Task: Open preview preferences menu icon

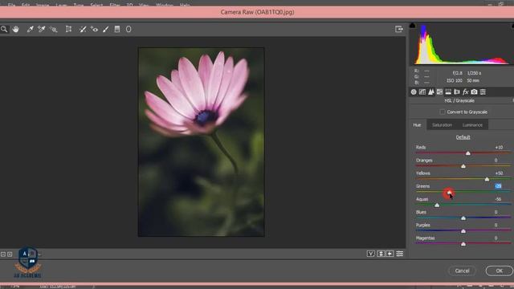Action: click(400, 254)
